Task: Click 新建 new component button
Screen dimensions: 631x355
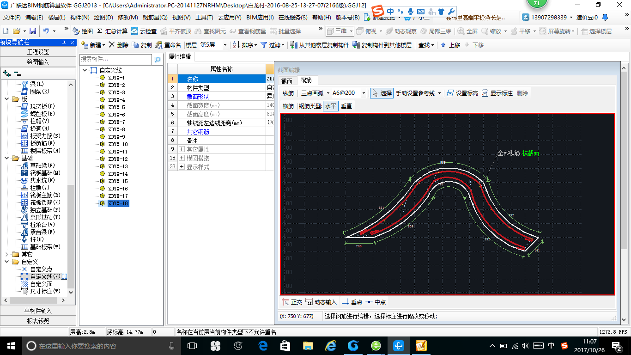Action: click(x=92, y=45)
